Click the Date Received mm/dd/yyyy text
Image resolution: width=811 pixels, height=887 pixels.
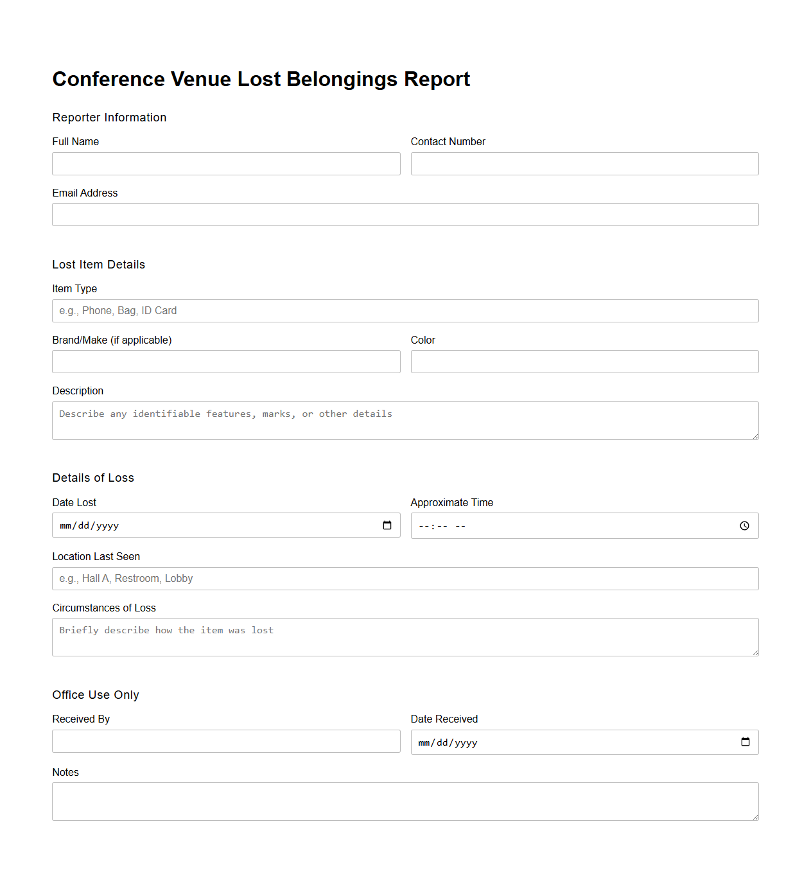pos(448,742)
